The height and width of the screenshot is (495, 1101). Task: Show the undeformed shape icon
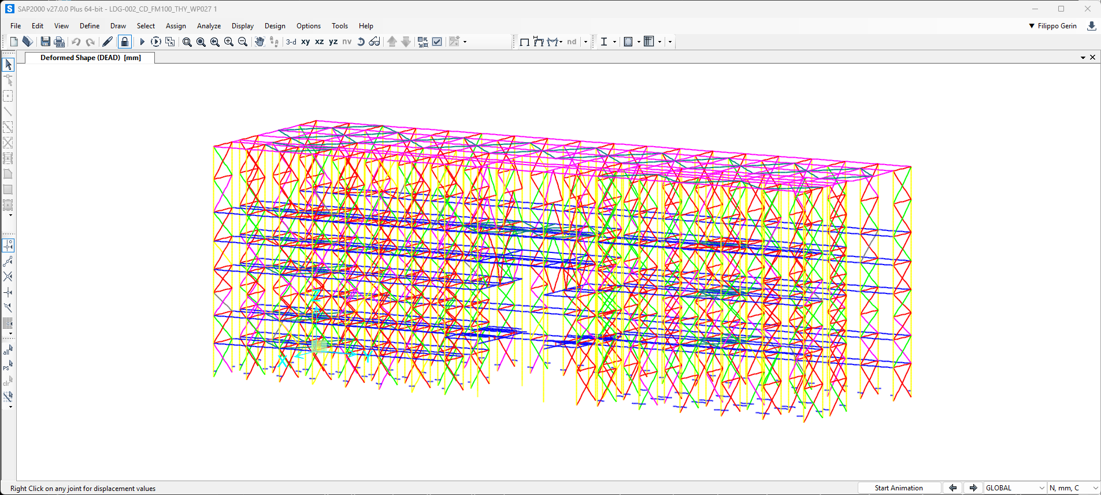tap(525, 42)
